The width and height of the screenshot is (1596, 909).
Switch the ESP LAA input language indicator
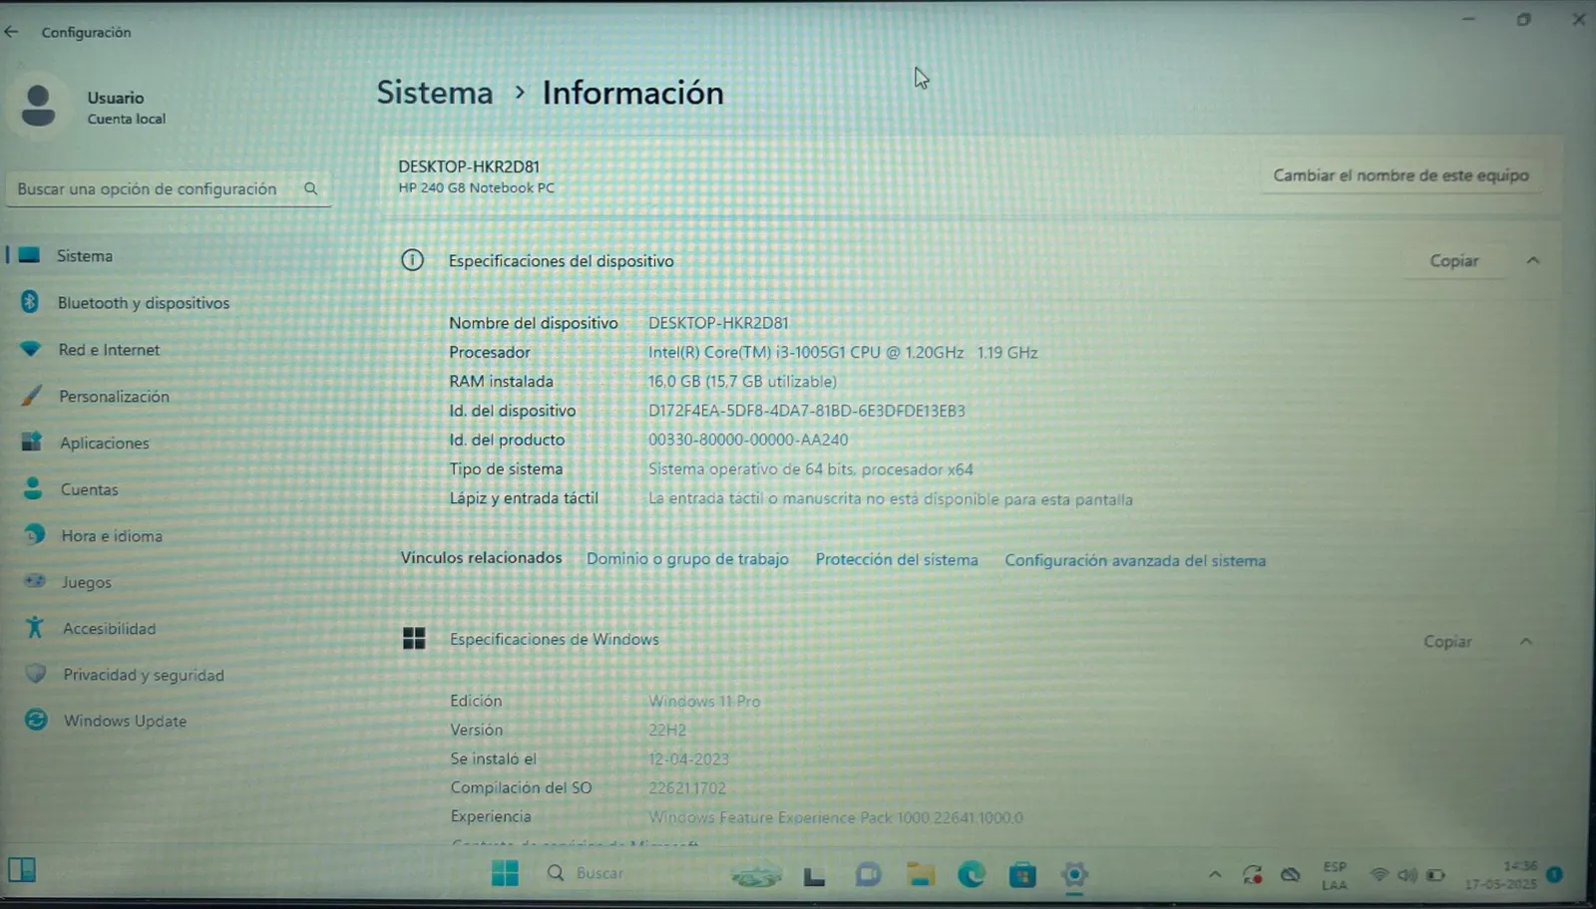[x=1335, y=876]
